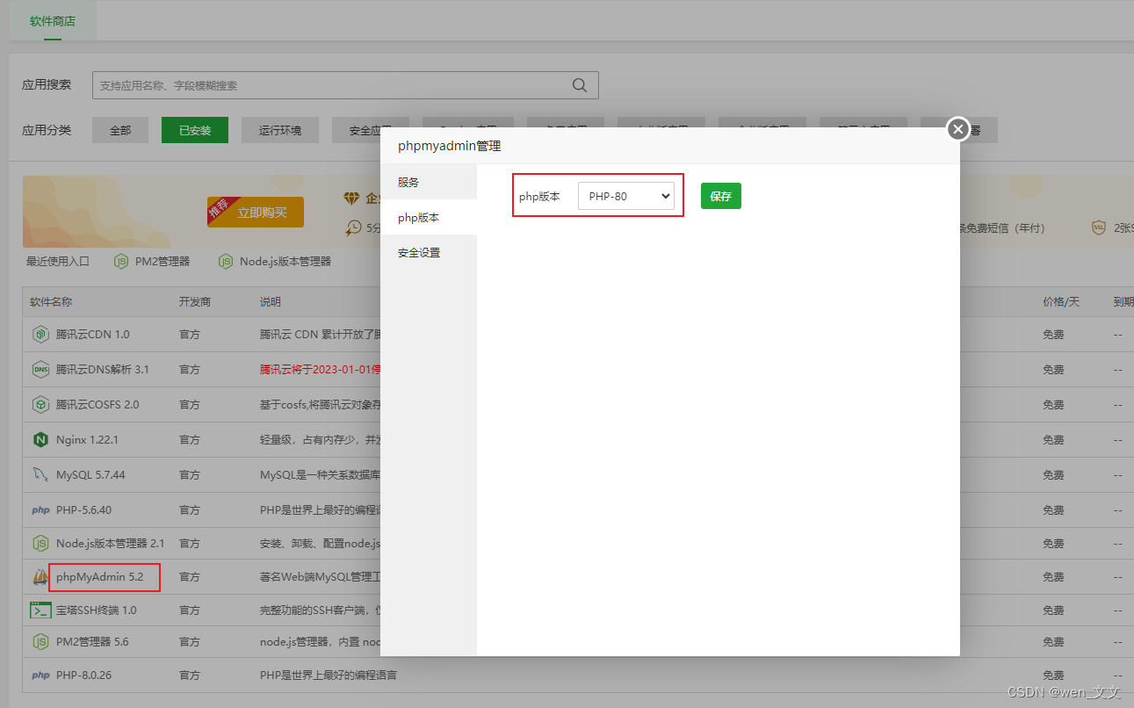This screenshot has height=708, width=1134.
Task: Click the Tencent Cloud CDN 1.0 icon
Action: (40, 334)
